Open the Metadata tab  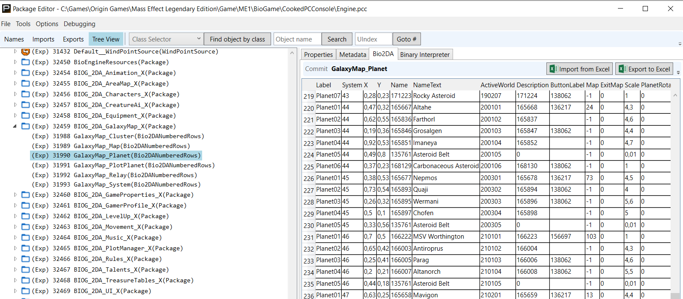(353, 54)
